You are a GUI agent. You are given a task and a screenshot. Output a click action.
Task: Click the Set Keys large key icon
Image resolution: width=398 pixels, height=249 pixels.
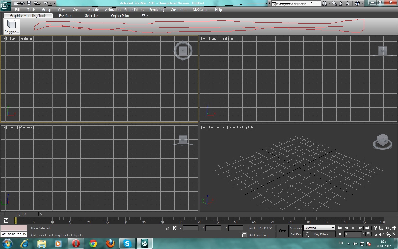point(282,231)
